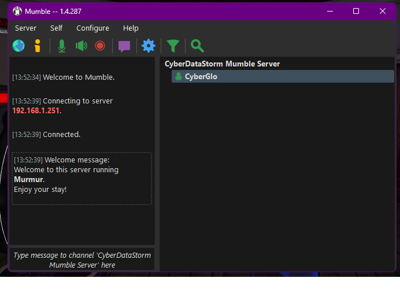The width and height of the screenshot is (400, 289).
Task: Open settings via the blue gear icon
Action: coord(149,46)
